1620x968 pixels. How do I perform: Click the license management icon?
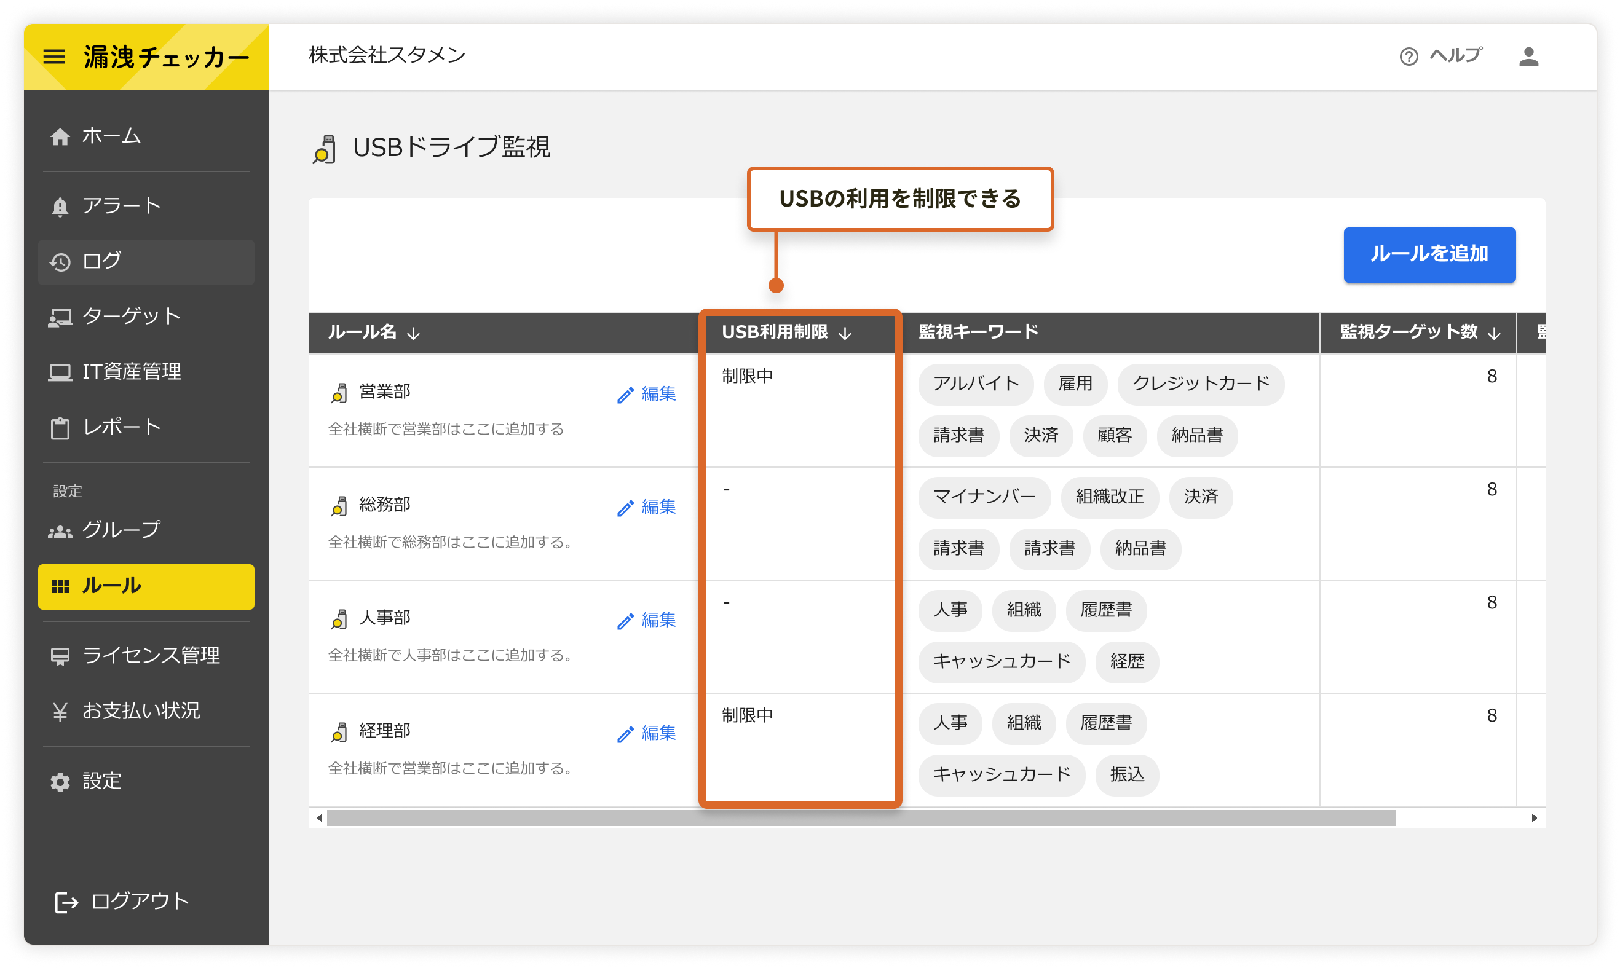tap(60, 656)
